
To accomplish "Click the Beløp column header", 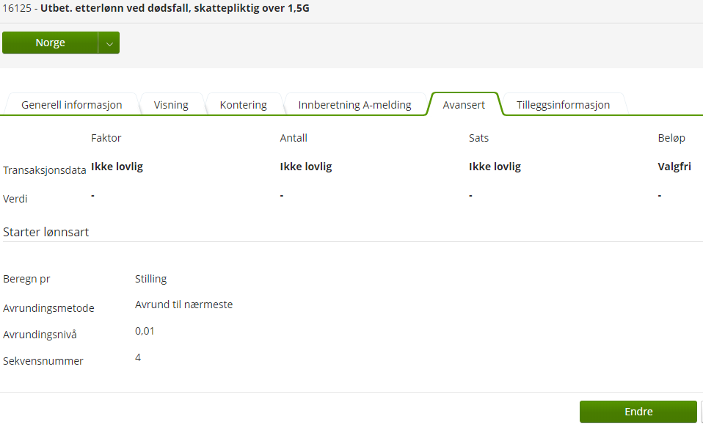I will 671,138.
